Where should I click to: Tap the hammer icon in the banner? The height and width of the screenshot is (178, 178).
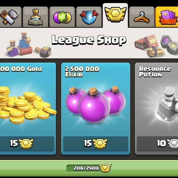click(43, 52)
